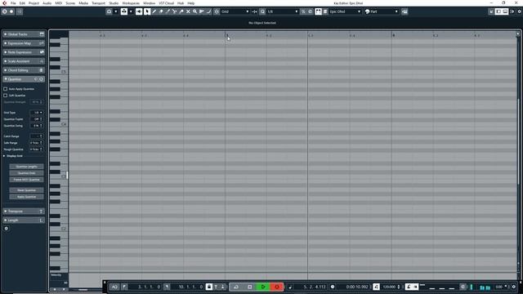Click the editor toolbar setup gear icon
523x294 pixels.
click(520, 11)
